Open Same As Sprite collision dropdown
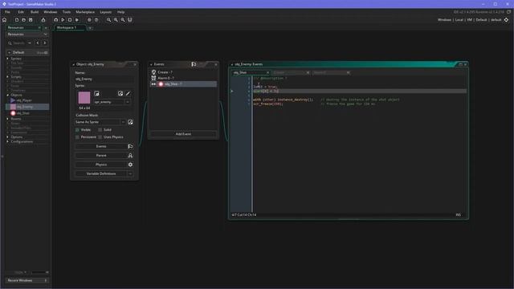This screenshot has width=514, height=289. [123, 122]
